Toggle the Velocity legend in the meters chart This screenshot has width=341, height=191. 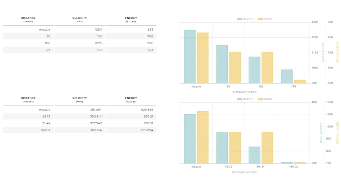pos(245,99)
